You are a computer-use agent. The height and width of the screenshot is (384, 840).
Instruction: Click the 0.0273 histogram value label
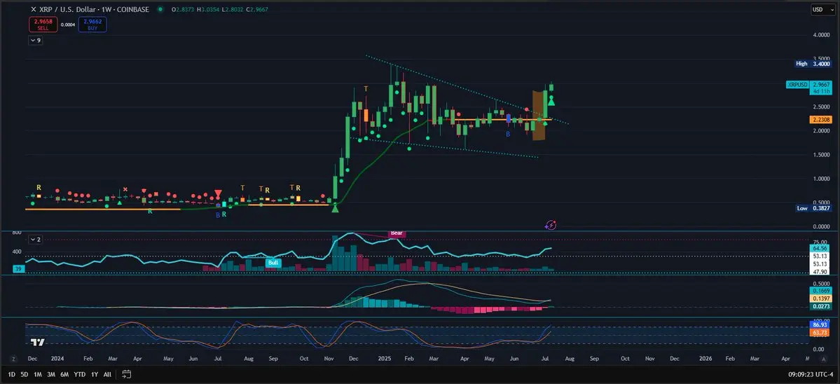pyautogui.click(x=821, y=306)
